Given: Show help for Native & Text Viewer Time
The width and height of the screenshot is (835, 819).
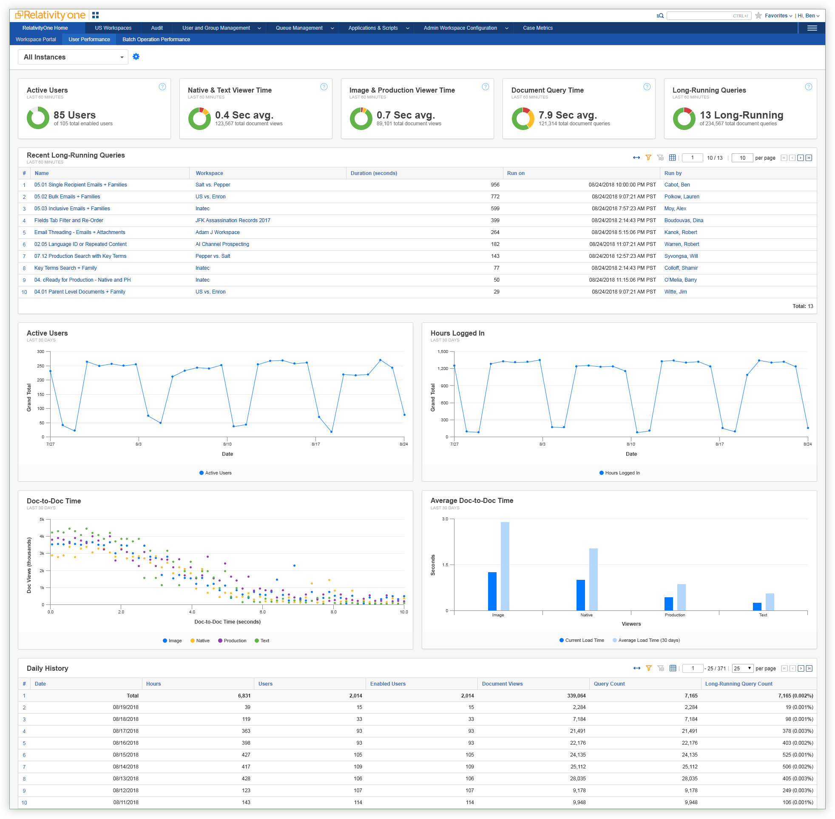Looking at the screenshot, I should click(x=324, y=87).
